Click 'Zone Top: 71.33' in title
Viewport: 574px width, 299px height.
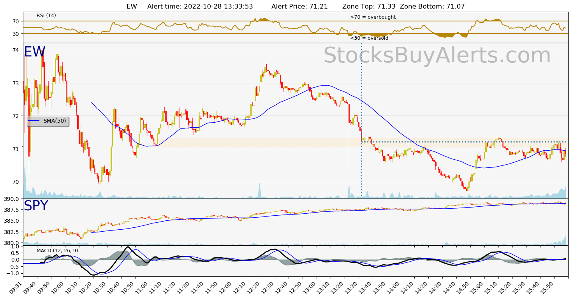(x=369, y=7)
